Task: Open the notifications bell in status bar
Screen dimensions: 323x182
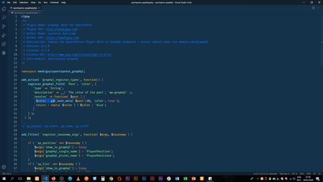Action: (319, 174)
